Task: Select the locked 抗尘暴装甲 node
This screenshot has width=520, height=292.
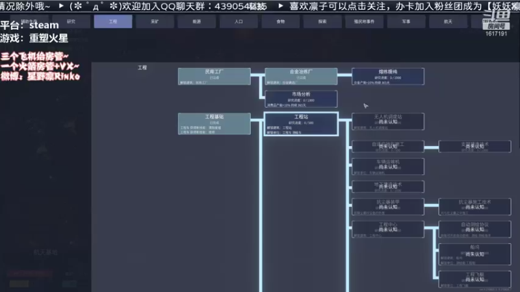Action: [388, 207]
